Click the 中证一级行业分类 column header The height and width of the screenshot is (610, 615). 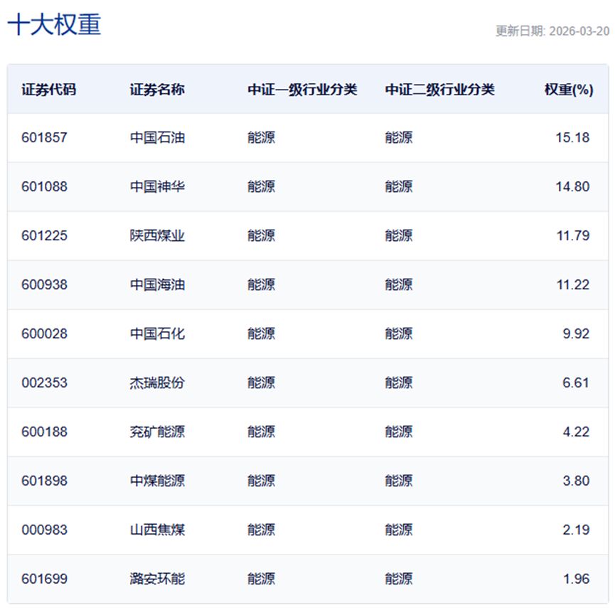point(302,90)
